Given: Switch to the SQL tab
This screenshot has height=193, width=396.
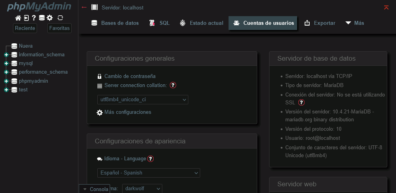Looking at the screenshot, I should [x=159, y=23].
